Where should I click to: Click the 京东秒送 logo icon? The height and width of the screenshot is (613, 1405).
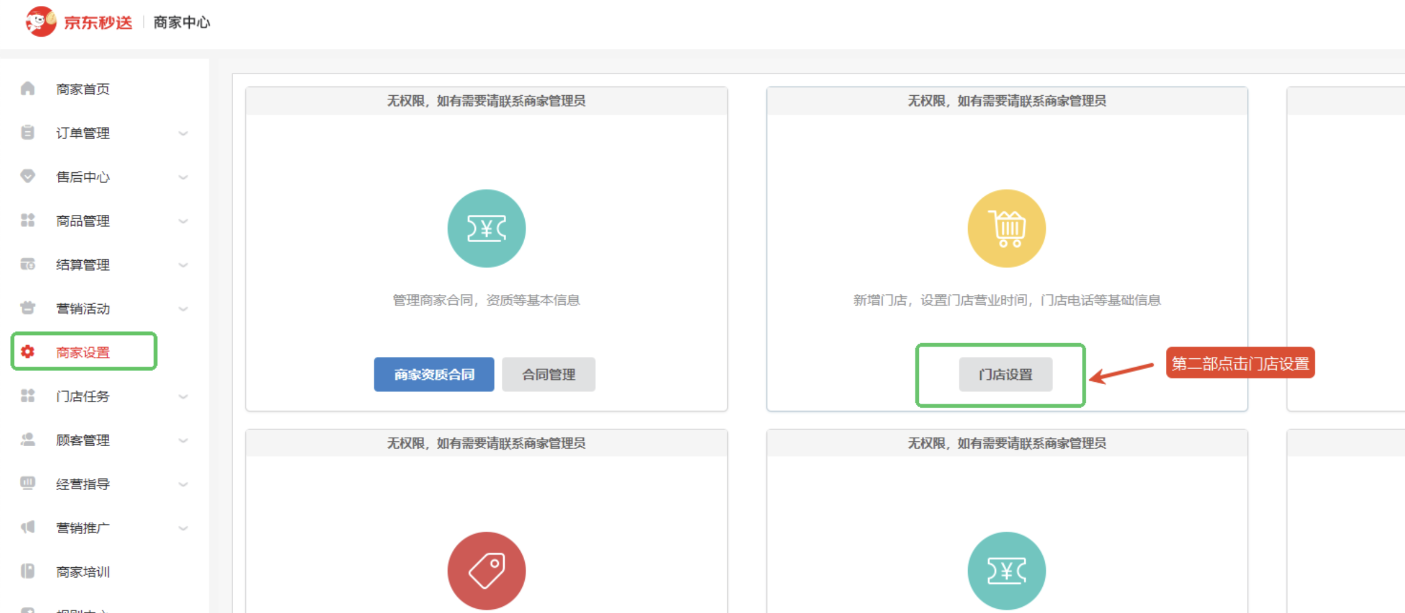[x=40, y=22]
